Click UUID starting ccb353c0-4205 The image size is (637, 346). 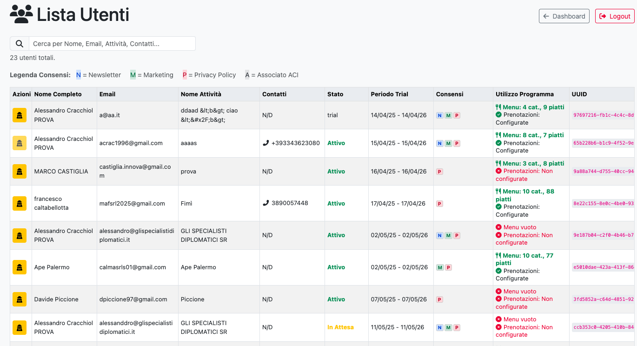point(604,327)
